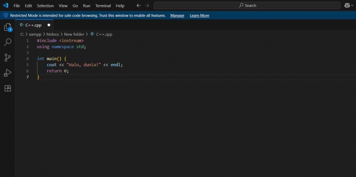Open the Extensions view
This screenshot has height=177, width=356.
8,88
